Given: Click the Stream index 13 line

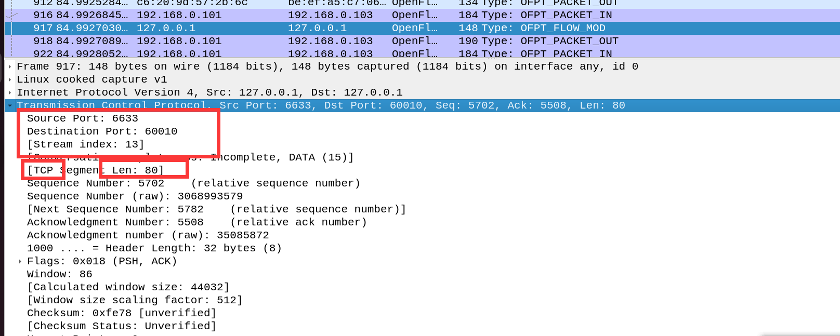Looking at the screenshot, I should pos(86,144).
